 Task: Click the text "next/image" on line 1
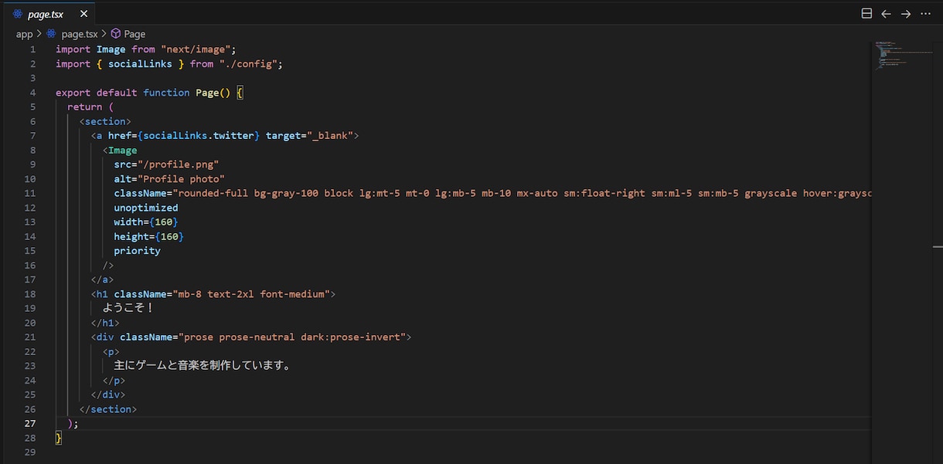(x=196, y=49)
